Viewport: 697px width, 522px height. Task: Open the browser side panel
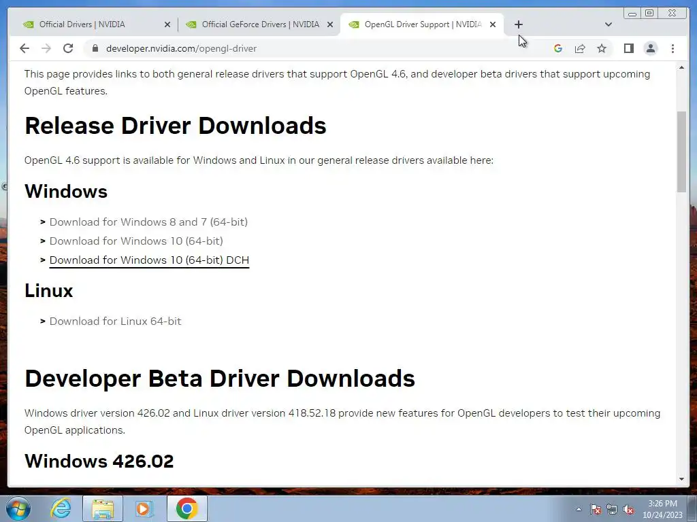coord(628,48)
